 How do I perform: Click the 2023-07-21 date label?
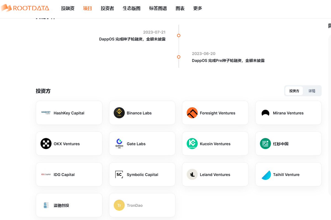click(154, 32)
